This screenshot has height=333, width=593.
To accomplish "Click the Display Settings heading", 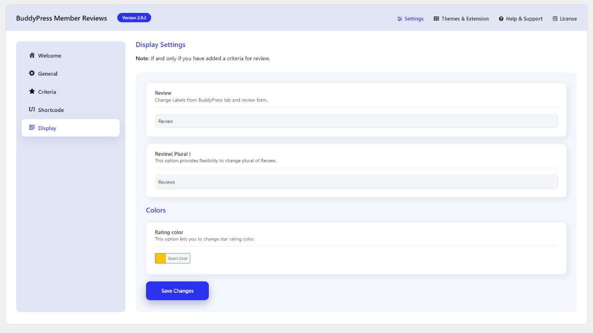I will click(x=160, y=45).
